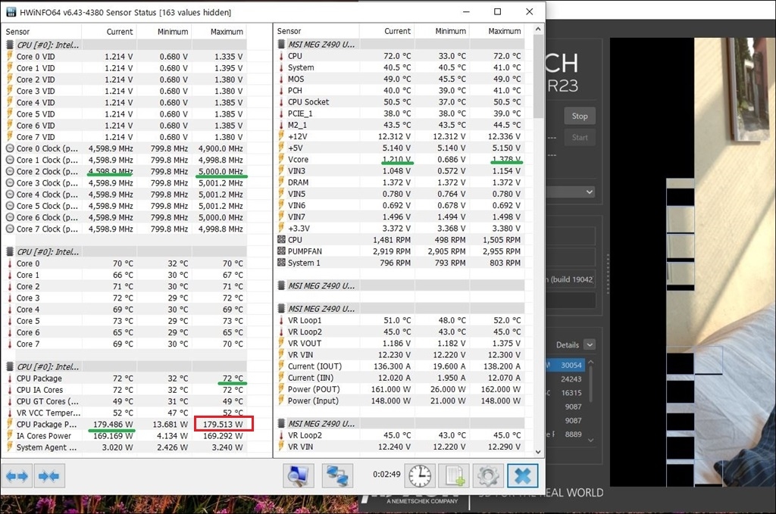776x514 pixels.
Task: Click lightning icon beside Vcore row
Action: (x=281, y=159)
